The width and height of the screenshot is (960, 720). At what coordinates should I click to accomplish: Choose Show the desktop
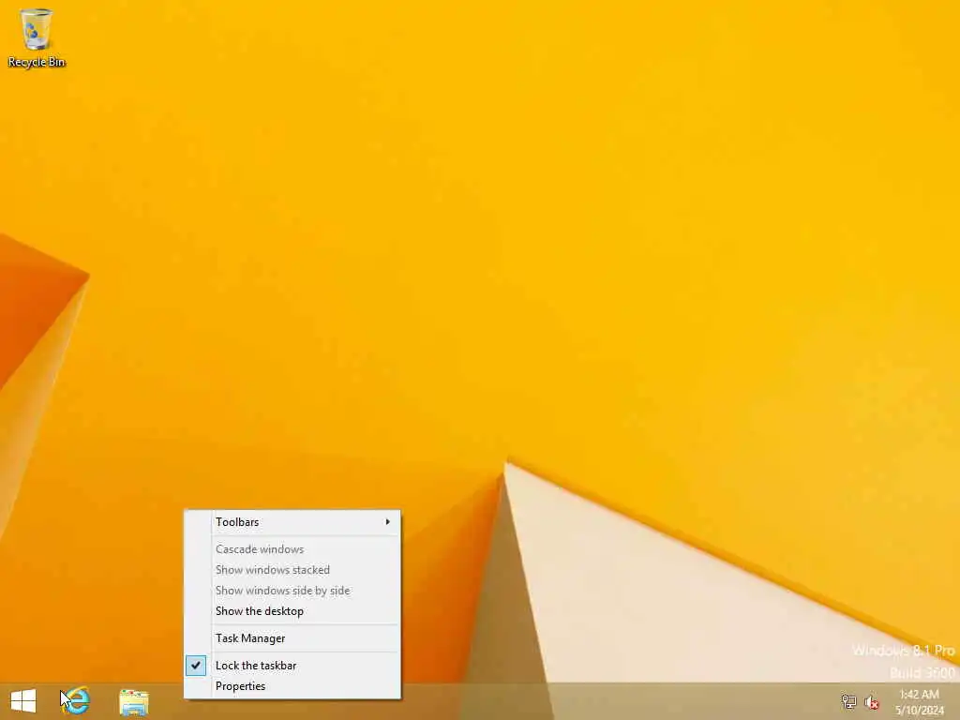coord(292,611)
